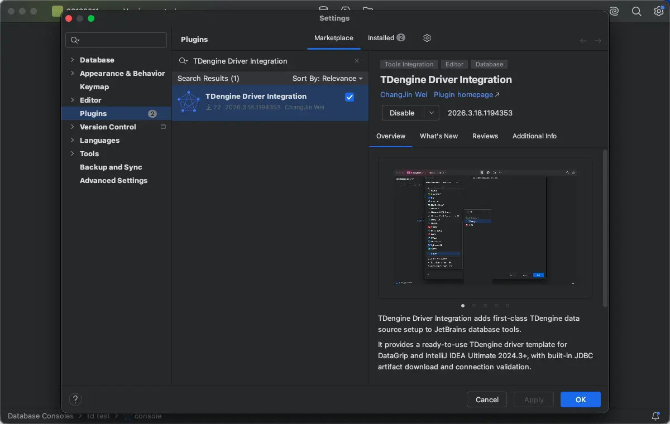
Task: Open Search Everywhere in main window
Action: click(636, 11)
